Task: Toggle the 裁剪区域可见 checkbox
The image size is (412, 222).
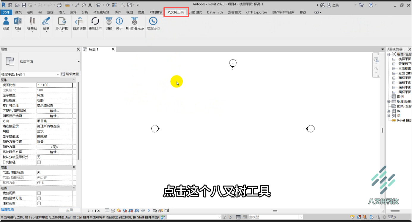Action: coord(39,198)
